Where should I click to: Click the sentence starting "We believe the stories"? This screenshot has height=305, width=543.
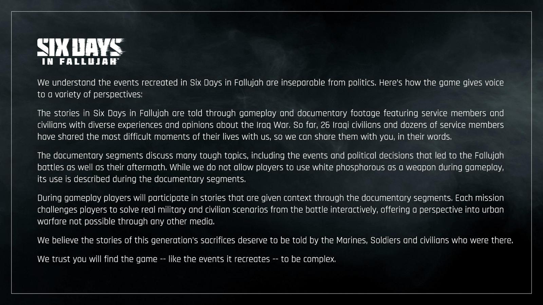[x=275, y=240]
